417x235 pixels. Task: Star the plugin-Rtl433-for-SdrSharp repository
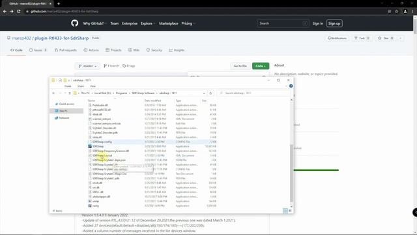pos(386,38)
